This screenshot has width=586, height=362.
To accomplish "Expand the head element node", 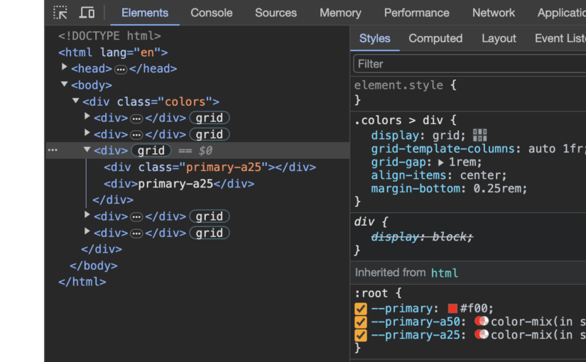I will 65,68.
